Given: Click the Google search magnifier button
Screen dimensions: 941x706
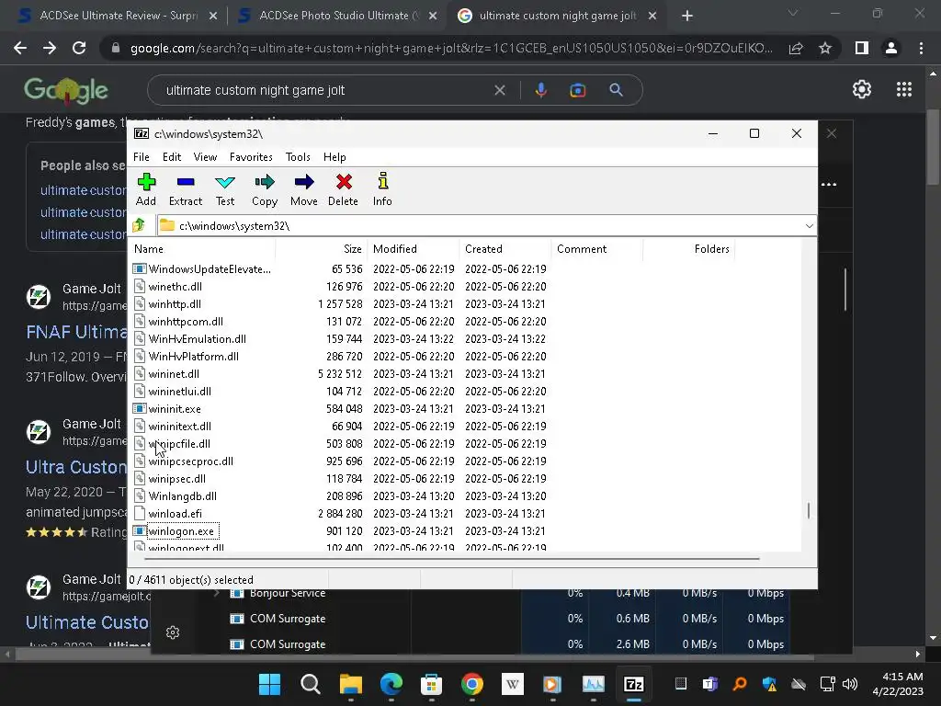Looking at the screenshot, I should coord(616,90).
